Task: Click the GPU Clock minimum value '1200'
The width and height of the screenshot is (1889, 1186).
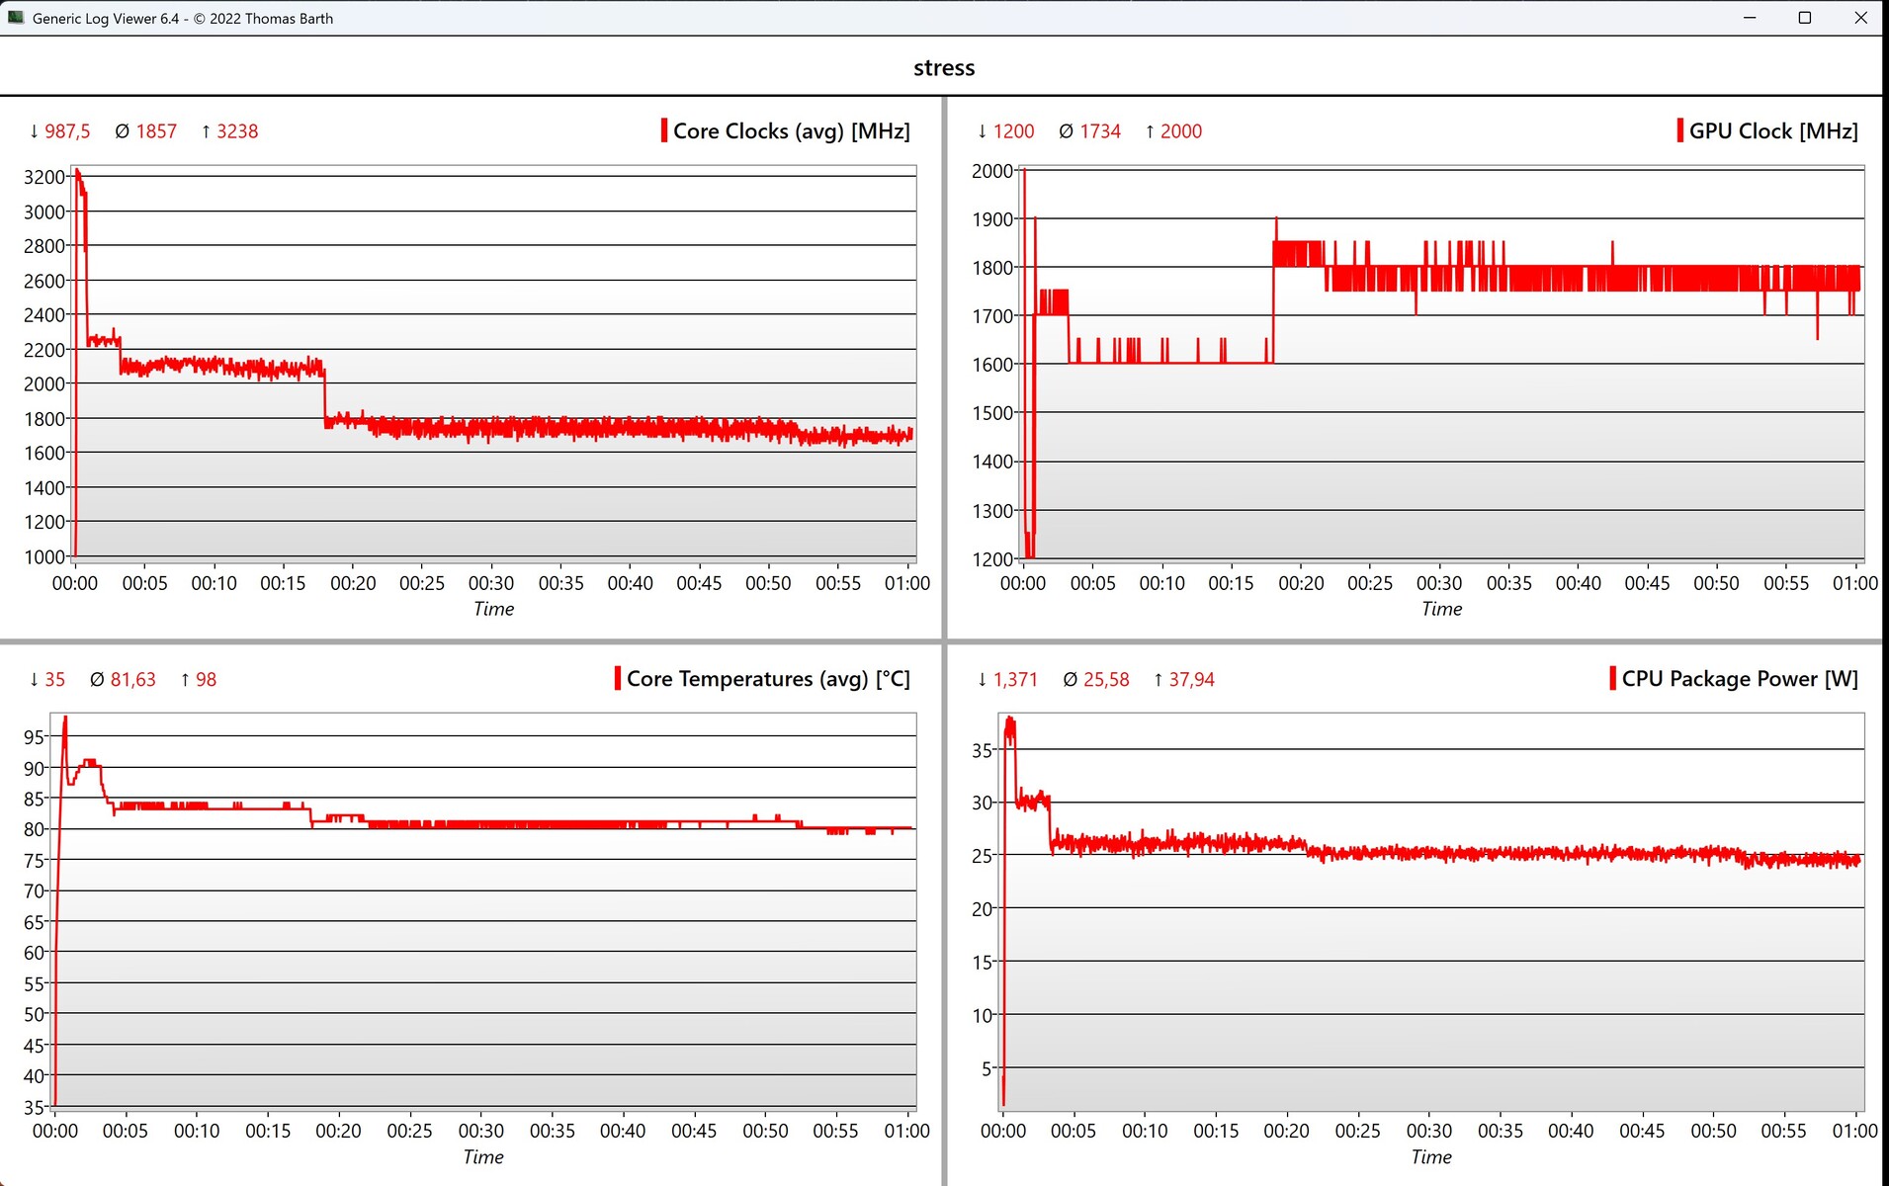Action: pos(1013,131)
